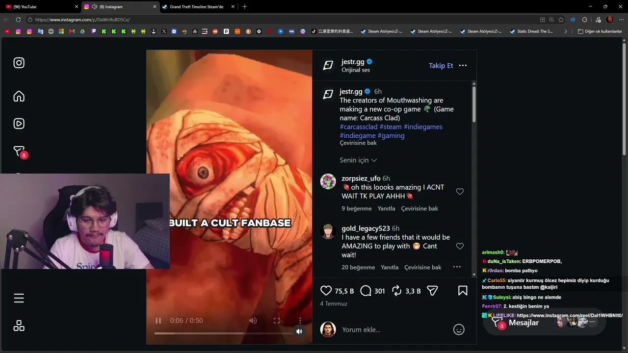Repost the post showing 3,3 B reposts
The width and height of the screenshot is (628, 353).
[396, 291]
